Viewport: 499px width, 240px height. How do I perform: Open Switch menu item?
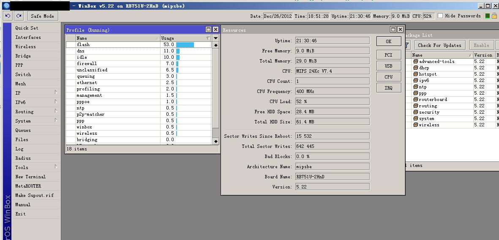point(23,74)
